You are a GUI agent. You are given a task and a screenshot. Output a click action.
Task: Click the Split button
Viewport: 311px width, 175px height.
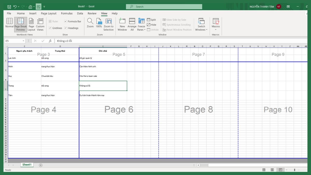[x=151, y=20]
